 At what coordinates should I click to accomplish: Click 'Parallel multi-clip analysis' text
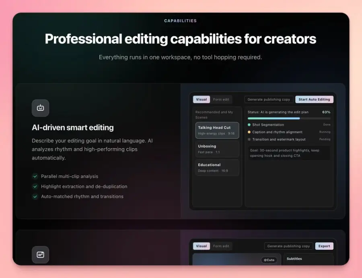pos(70,176)
